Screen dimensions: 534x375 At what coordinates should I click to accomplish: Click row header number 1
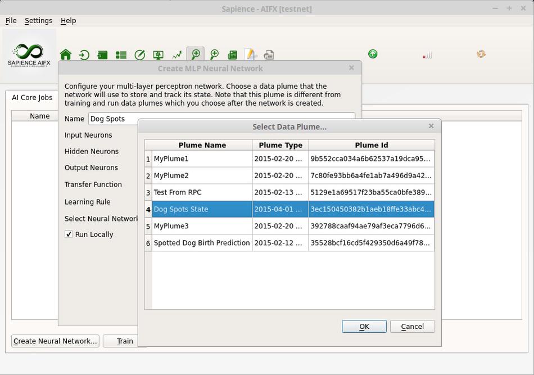click(148, 159)
